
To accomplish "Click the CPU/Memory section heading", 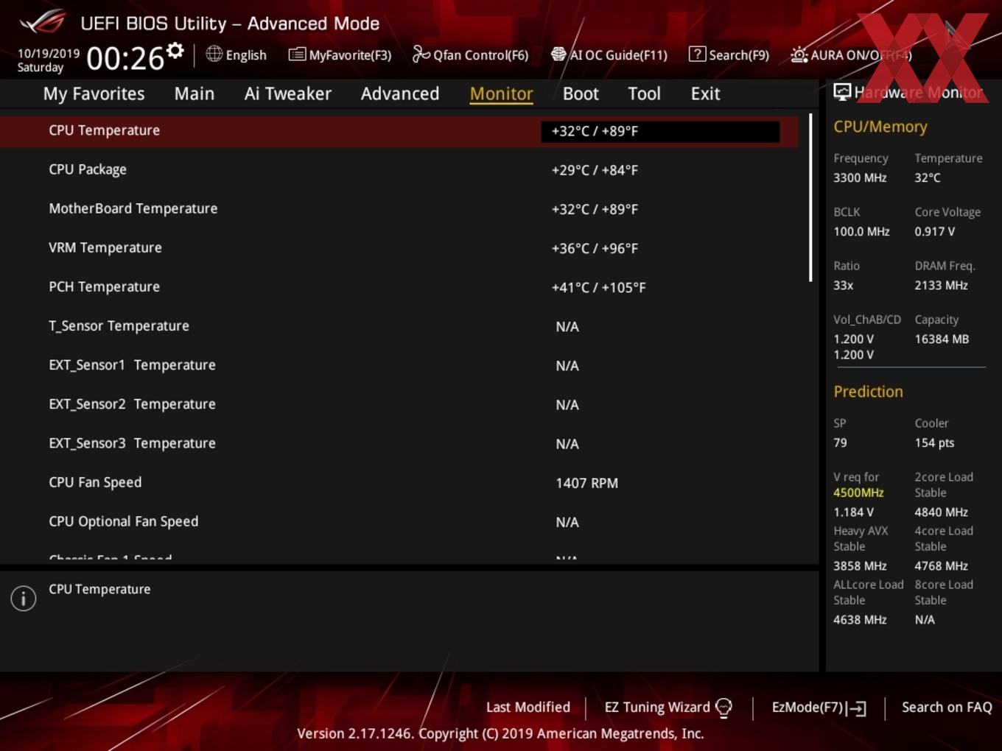I will [x=880, y=127].
